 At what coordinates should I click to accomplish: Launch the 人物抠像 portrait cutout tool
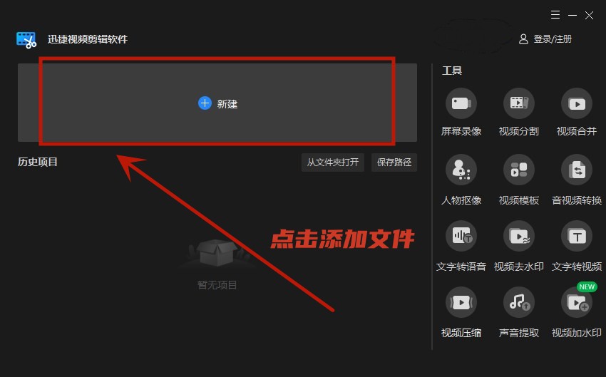(x=461, y=170)
